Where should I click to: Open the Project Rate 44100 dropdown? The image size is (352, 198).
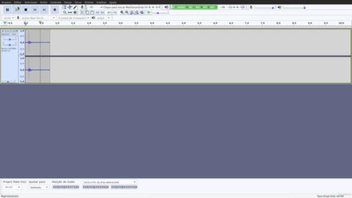coord(12,187)
